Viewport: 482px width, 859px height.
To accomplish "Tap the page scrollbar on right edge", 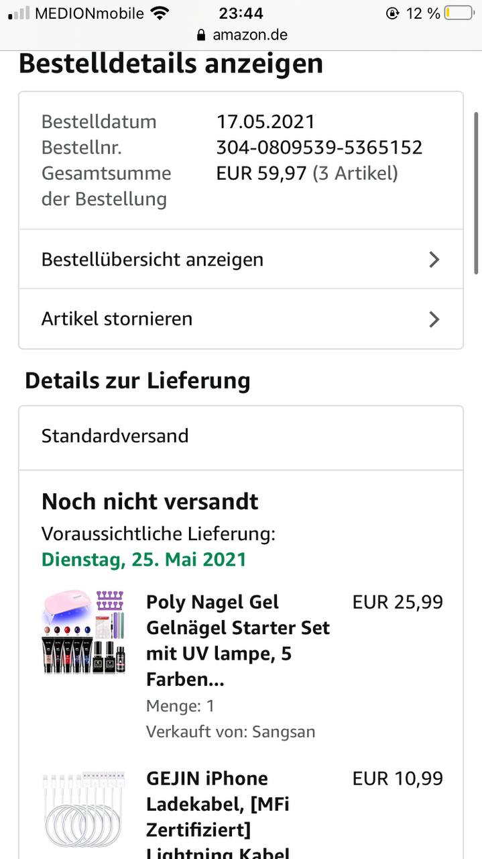I will tap(476, 193).
